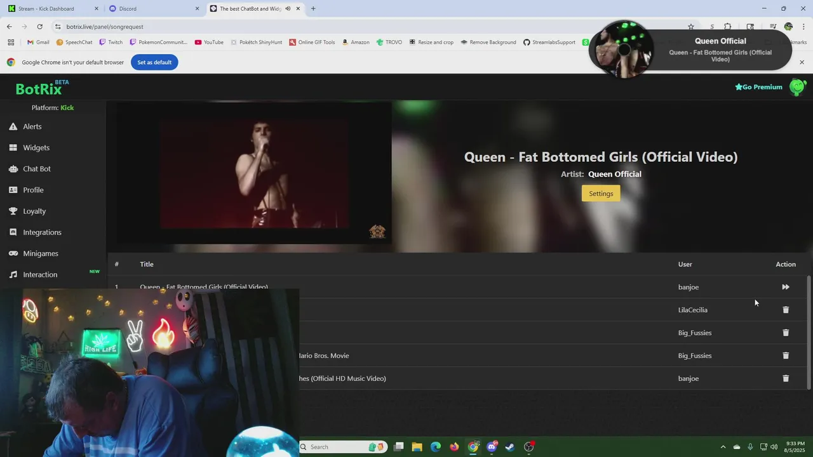Skip the current Queen song

click(786, 287)
